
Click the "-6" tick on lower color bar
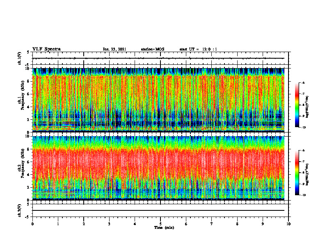click(x=303, y=151)
